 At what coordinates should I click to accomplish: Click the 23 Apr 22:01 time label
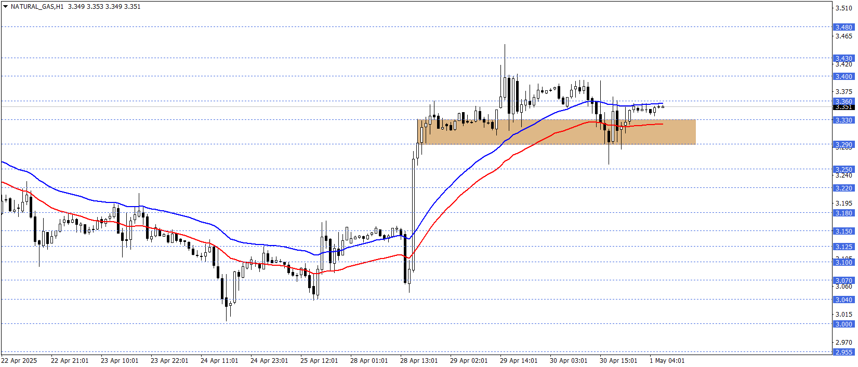point(169,361)
